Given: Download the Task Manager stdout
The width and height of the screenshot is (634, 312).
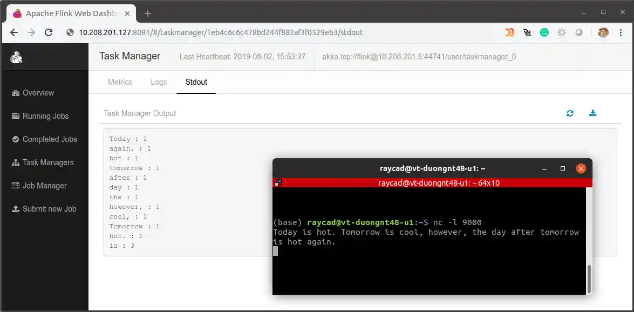Looking at the screenshot, I should [x=593, y=113].
